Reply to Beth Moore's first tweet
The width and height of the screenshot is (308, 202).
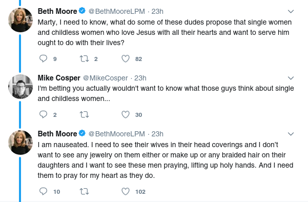43,58
